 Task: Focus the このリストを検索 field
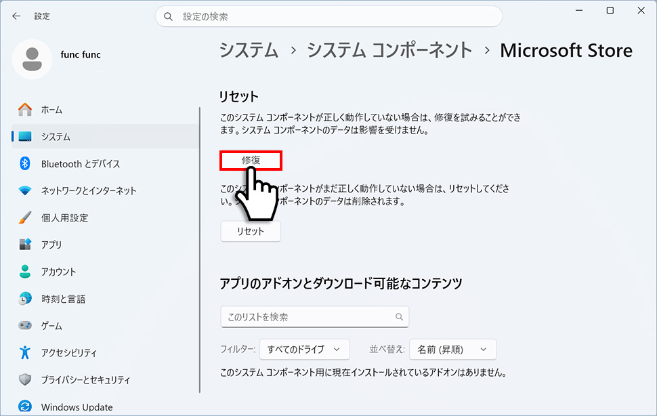[x=315, y=316]
